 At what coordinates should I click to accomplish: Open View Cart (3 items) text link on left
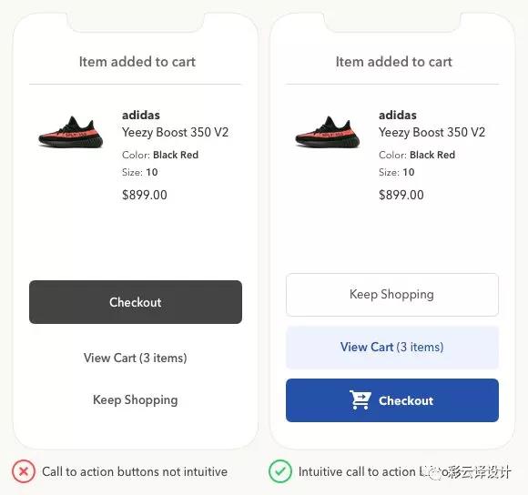[136, 358]
